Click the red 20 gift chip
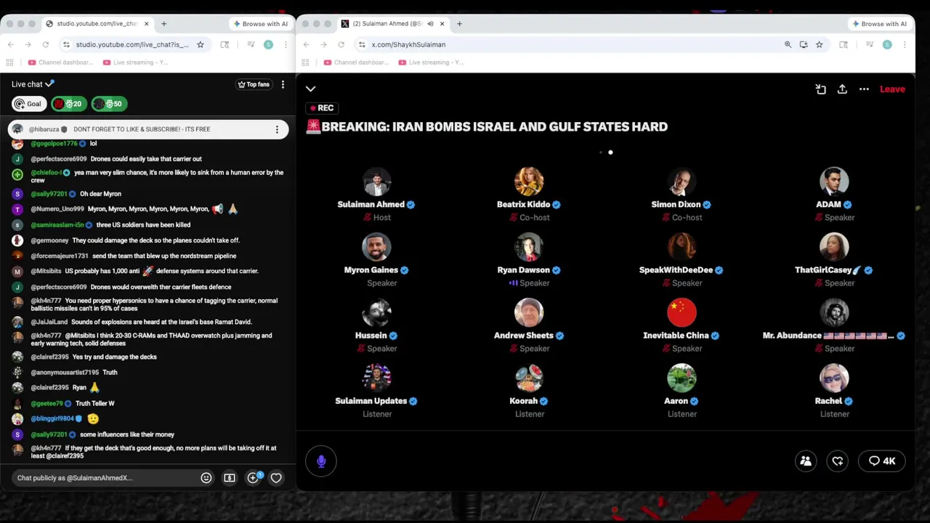The height and width of the screenshot is (523, 930). click(69, 104)
